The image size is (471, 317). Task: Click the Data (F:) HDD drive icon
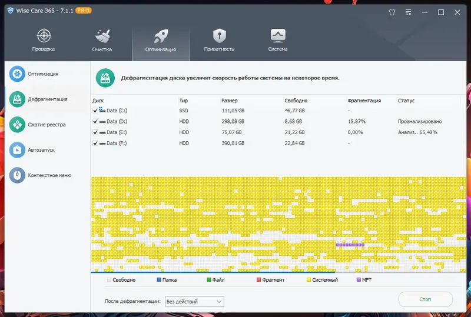click(x=102, y=143)
